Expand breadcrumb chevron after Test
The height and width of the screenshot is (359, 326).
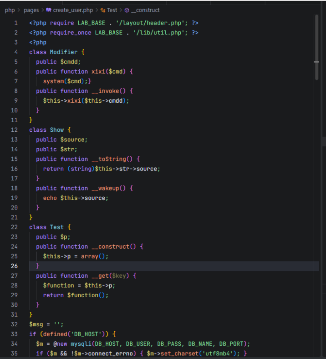(121, 10)
